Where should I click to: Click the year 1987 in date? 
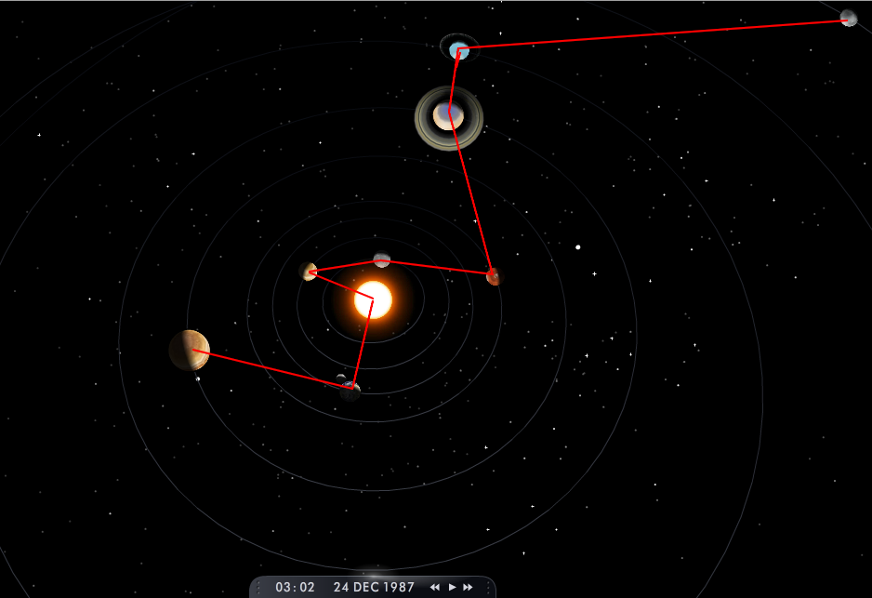click(400, 588)
